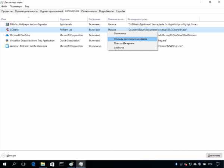Sort by the Командная строка column header

tap(163, 19)
